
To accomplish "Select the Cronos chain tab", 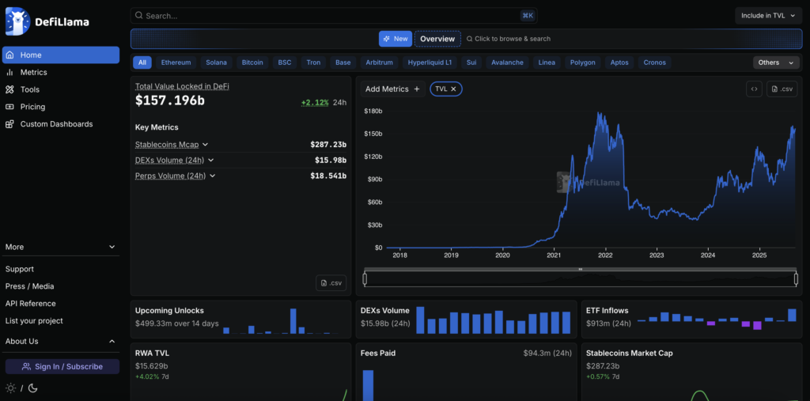I will (x=654, y=62).
